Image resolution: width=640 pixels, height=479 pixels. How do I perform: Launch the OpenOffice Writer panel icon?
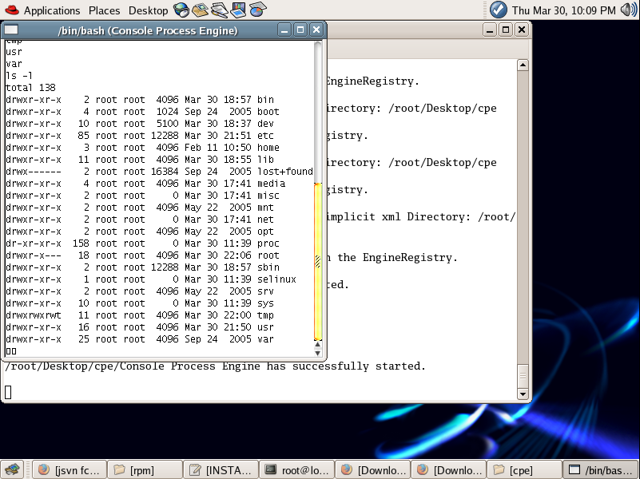(x=219, y=10)
